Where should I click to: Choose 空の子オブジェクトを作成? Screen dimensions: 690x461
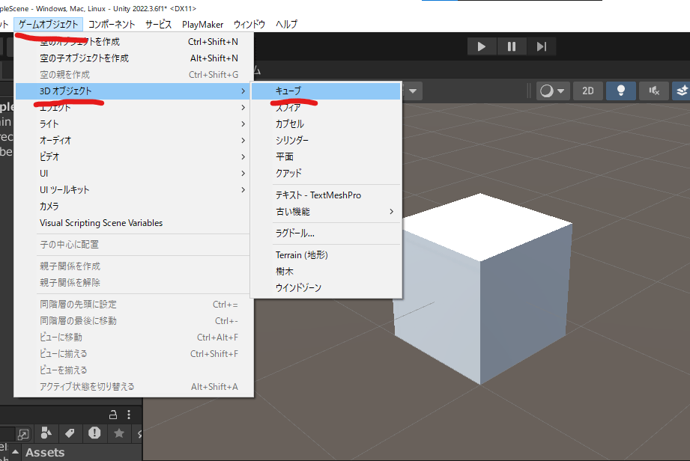[134, 58]
